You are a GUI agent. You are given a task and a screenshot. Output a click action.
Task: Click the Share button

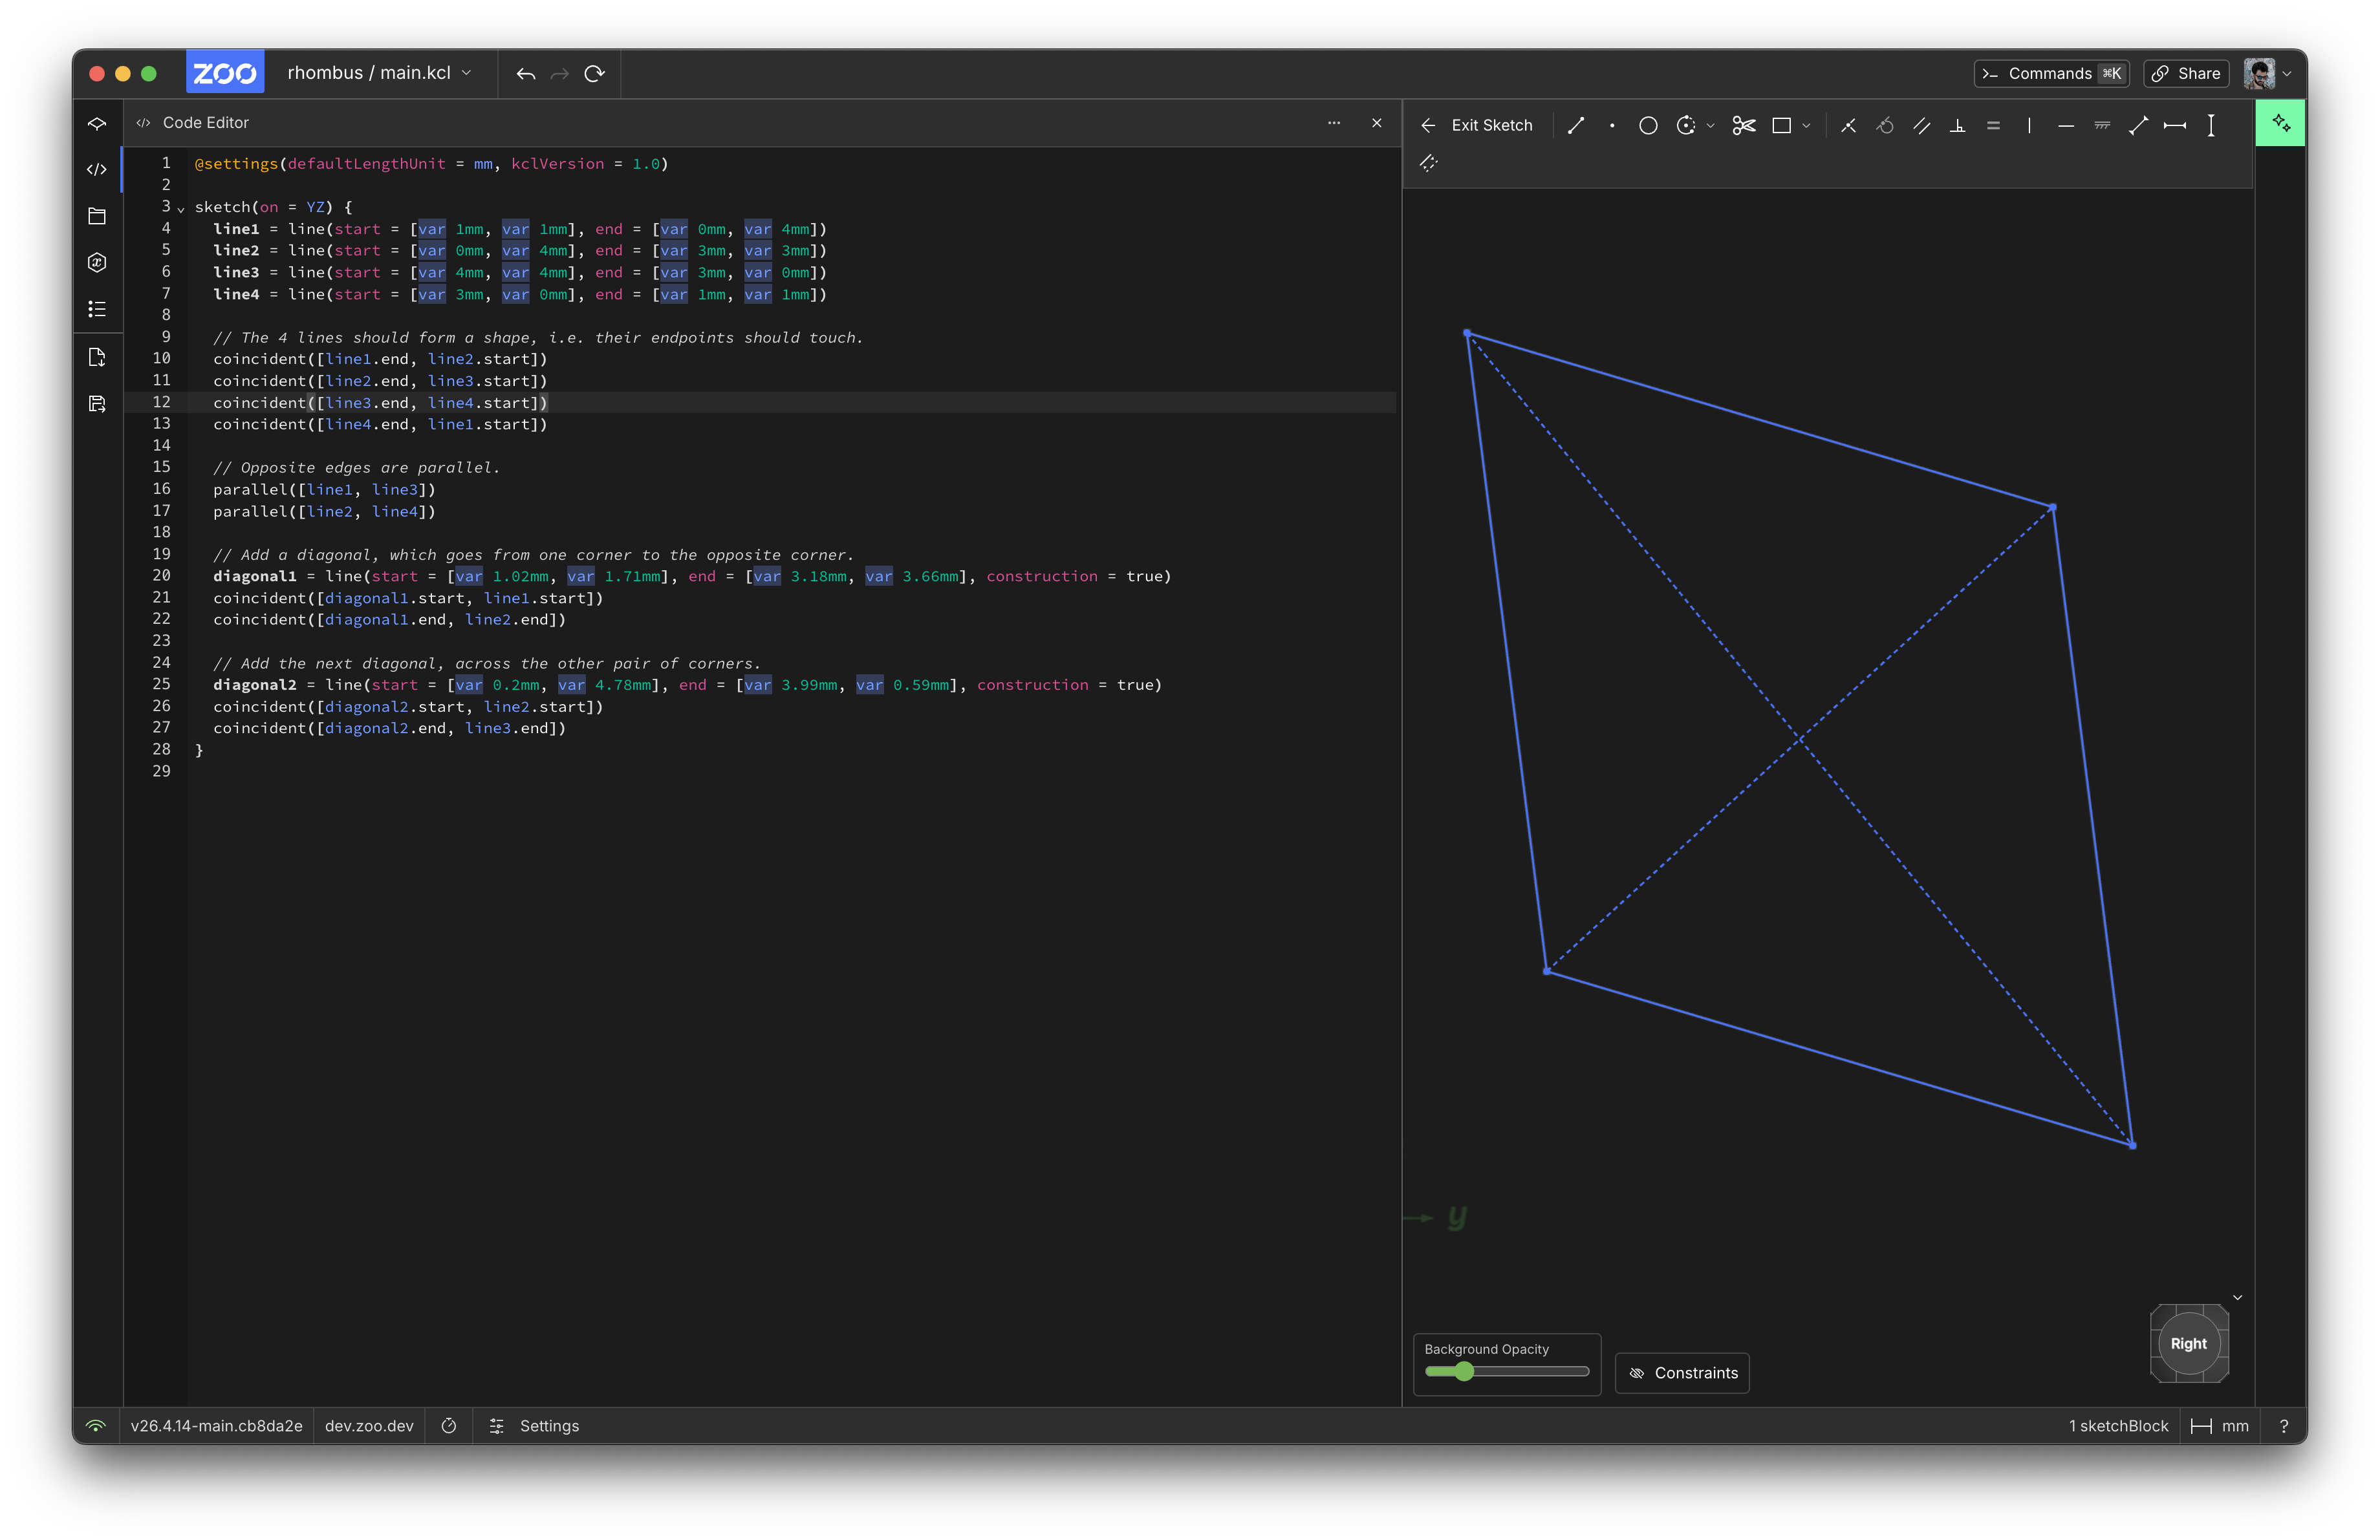(2185, 73)
